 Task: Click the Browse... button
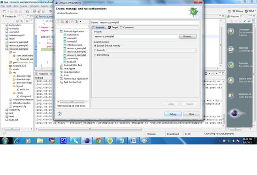tap(188, 36)
